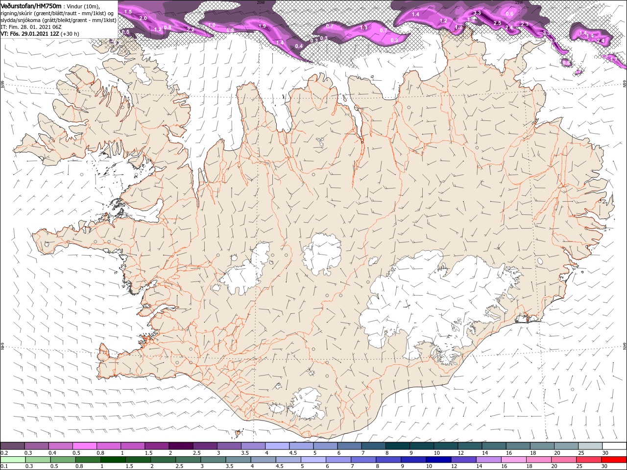The height and width of the screenshot is (470, 627).
Task: Click the bright red swatch after 30 in lower legend
Action: pos(614,460)
